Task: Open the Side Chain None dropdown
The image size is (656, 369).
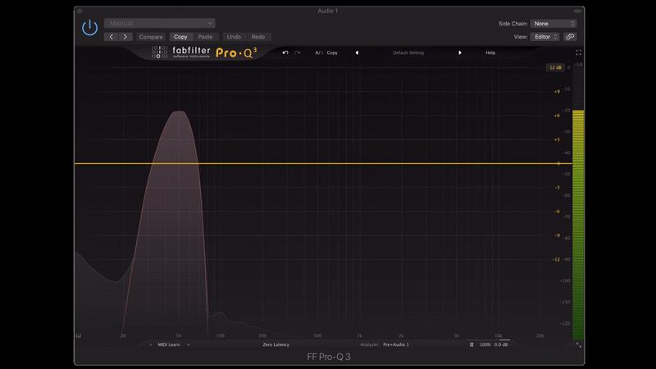Action: pyautogui.click(x=553, y=24)
